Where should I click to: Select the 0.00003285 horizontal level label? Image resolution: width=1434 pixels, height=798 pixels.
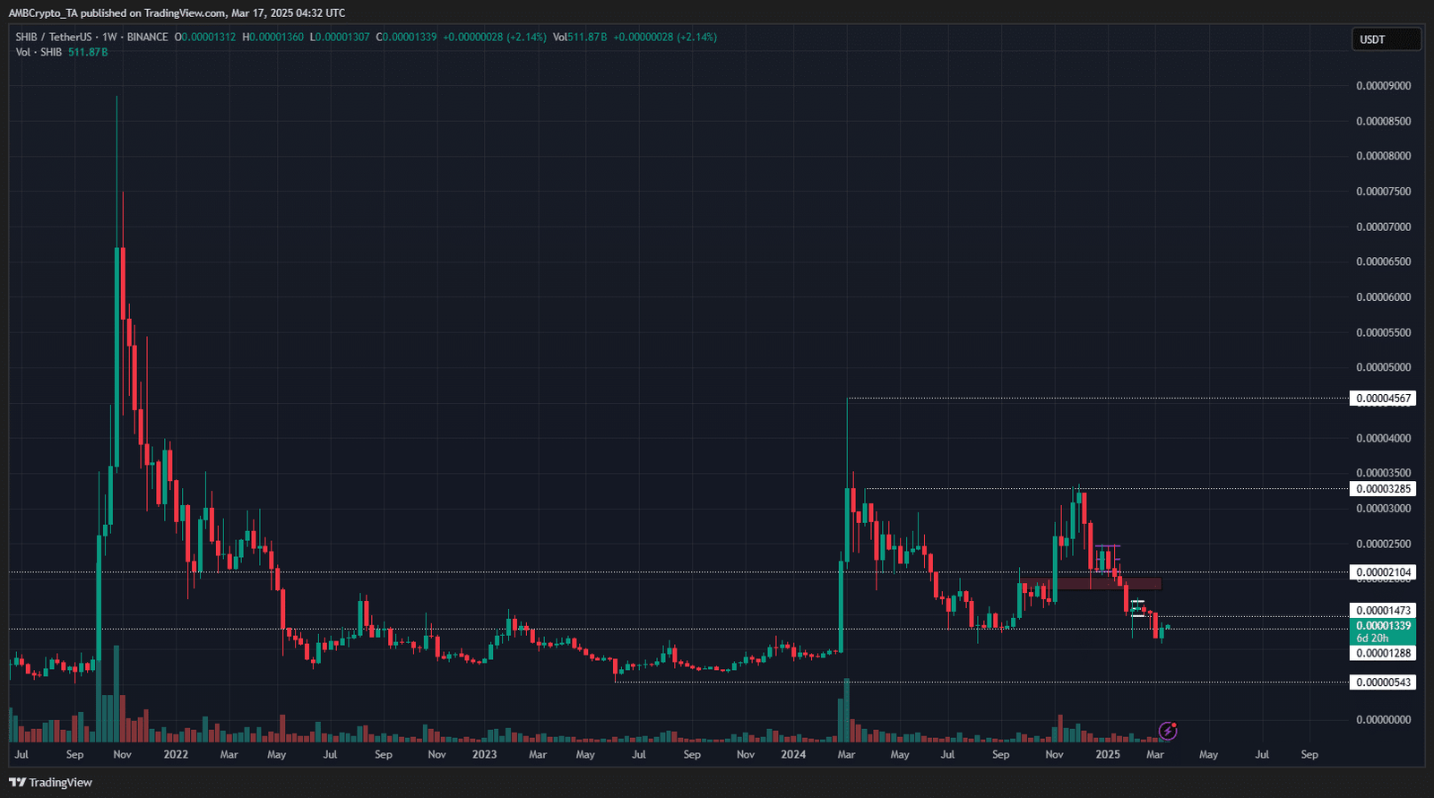coord(1383,489)
